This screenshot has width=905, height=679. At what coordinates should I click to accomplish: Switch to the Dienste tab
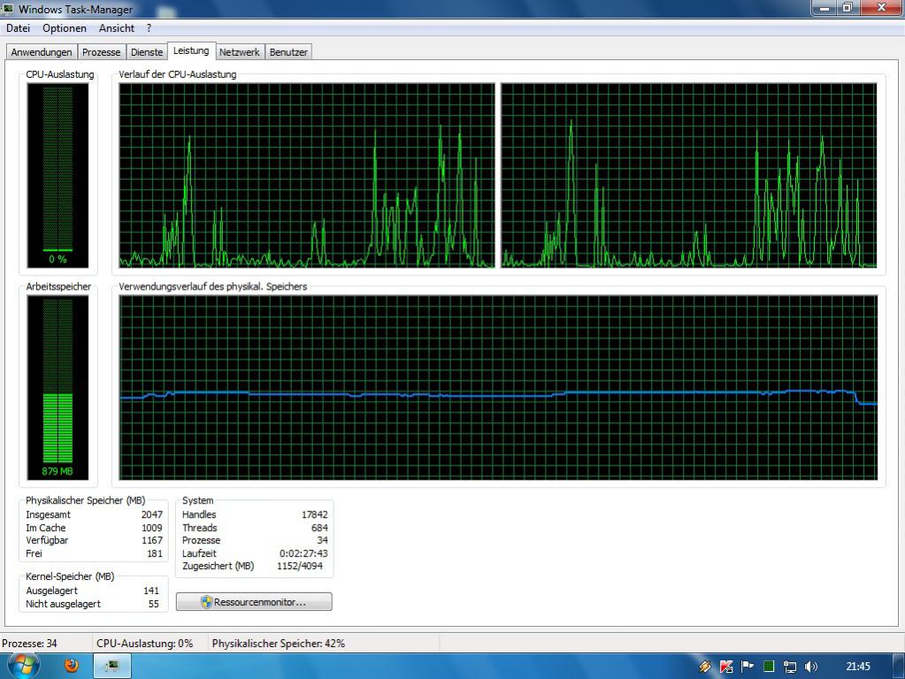point(147,52)
